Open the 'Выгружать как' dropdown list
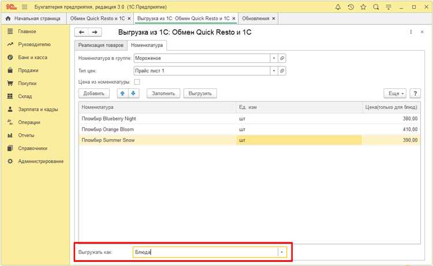Viewport: 433px width, 266px height. [x=282, y=252]
